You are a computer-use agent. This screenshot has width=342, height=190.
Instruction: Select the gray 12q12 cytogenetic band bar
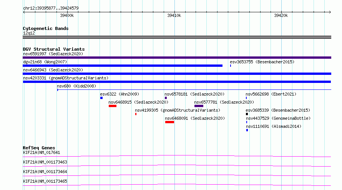[x=177, y=37]
